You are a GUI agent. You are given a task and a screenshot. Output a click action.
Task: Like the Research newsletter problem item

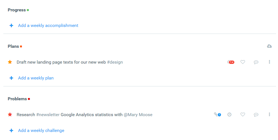(x=243, y=114)
